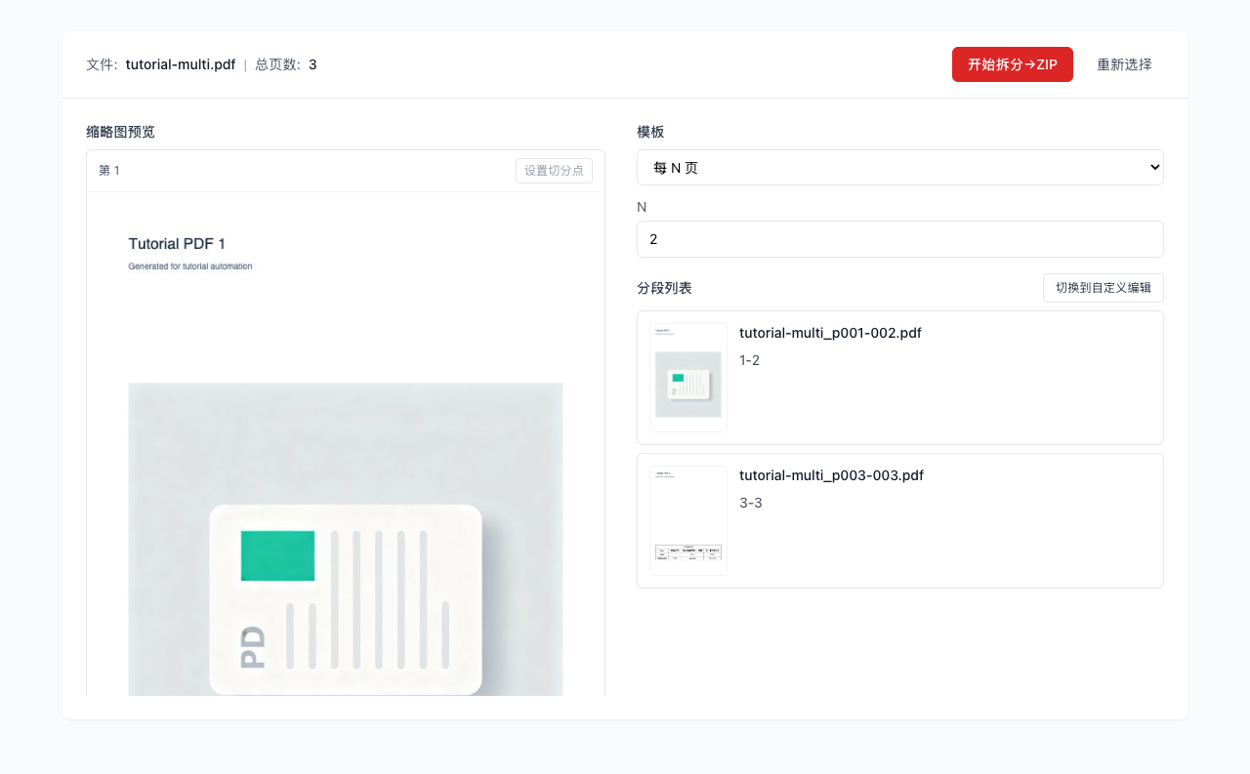Click the page range 1-2 text
Screen dimensions: 1250x774
(749, 360)
